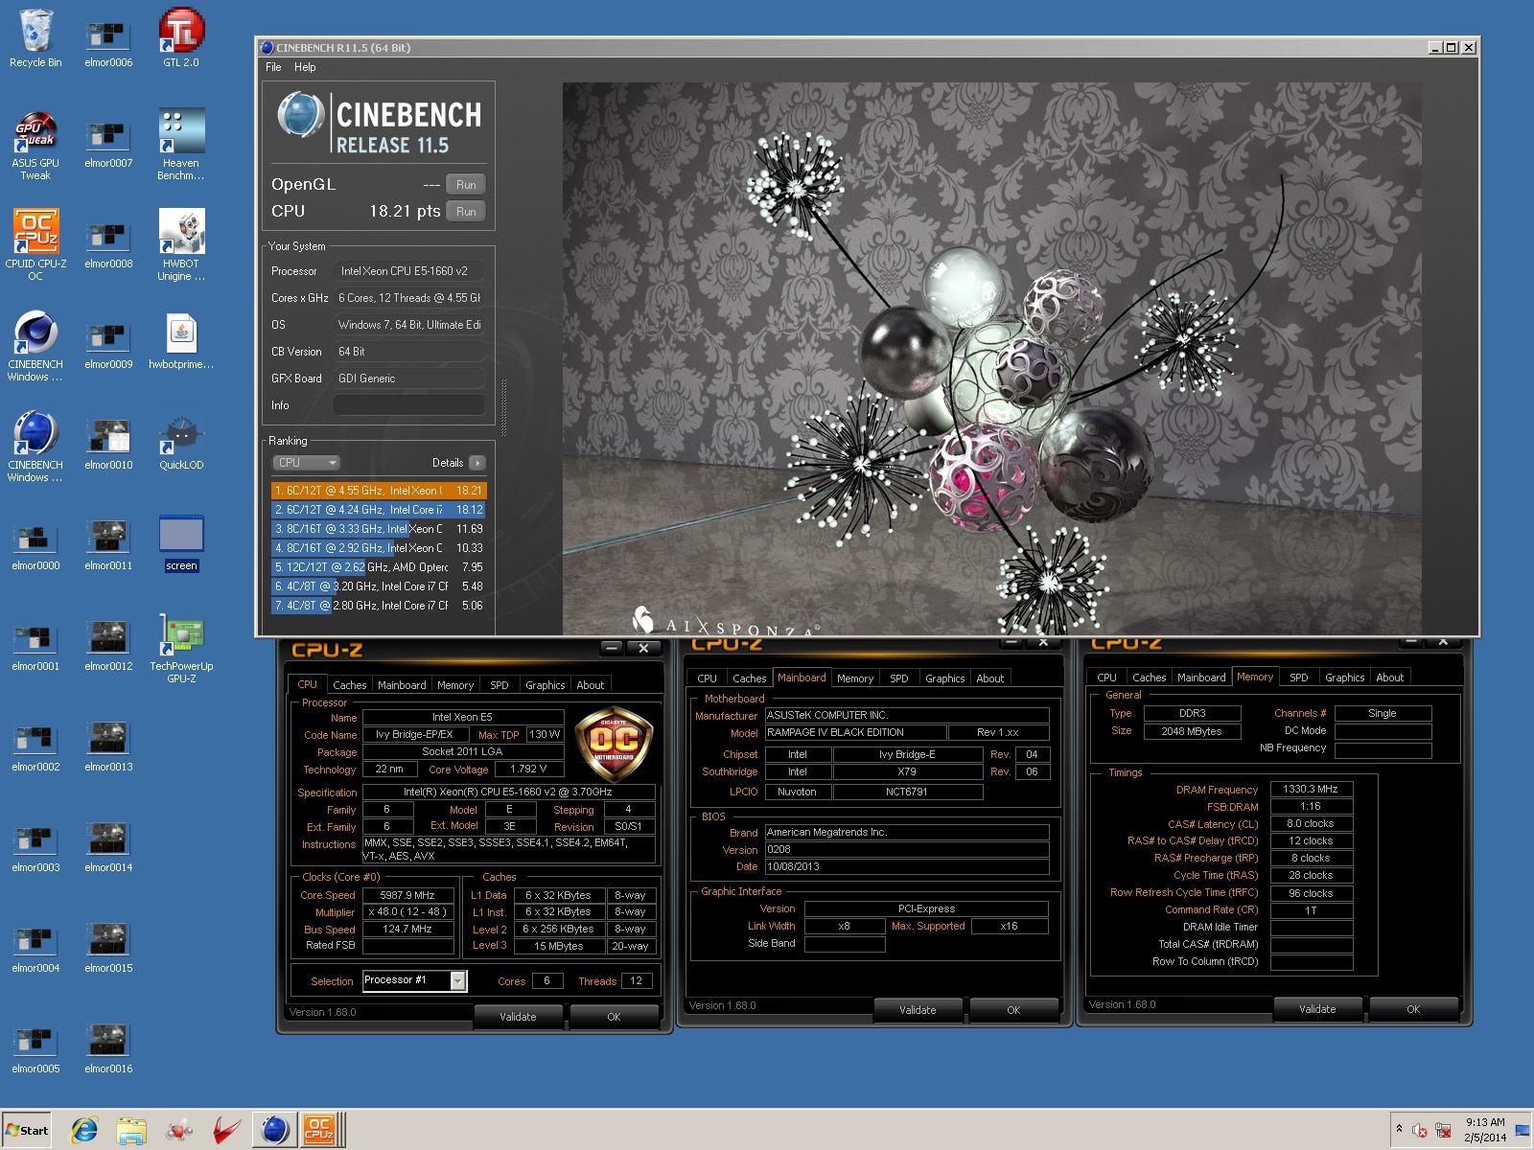Select ranking entry 4C/8T @ 2.80 GHz
1534x1150 pixels.
point(380,606)
